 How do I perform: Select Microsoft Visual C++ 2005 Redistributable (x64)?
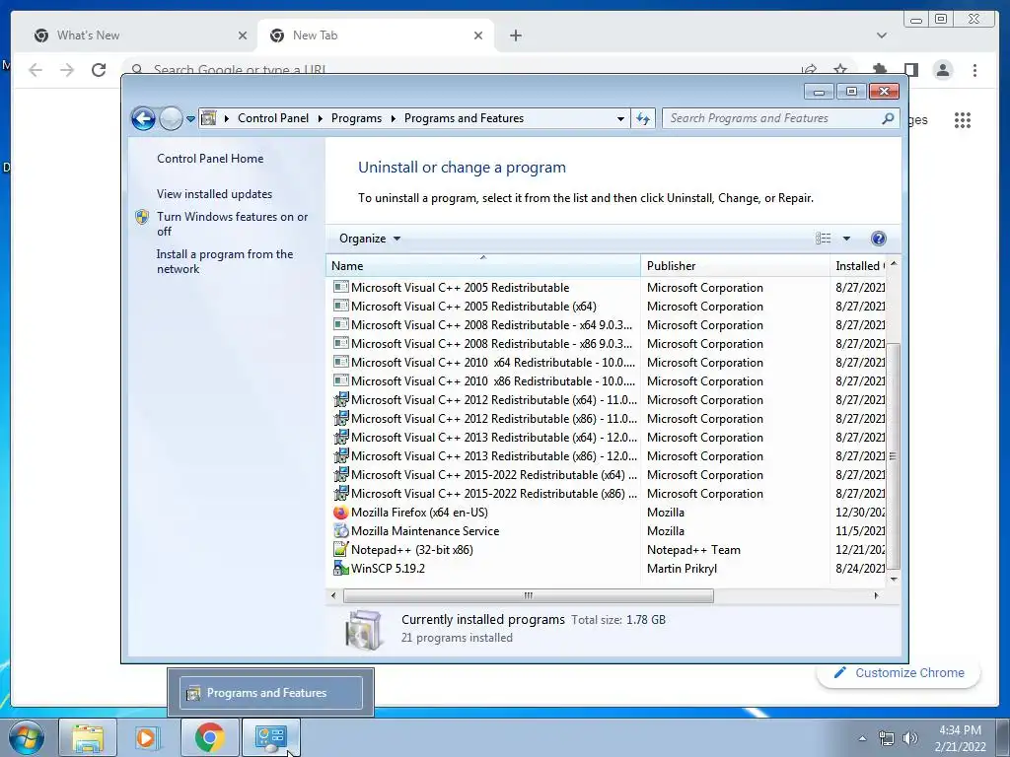(x=473, y=307)
